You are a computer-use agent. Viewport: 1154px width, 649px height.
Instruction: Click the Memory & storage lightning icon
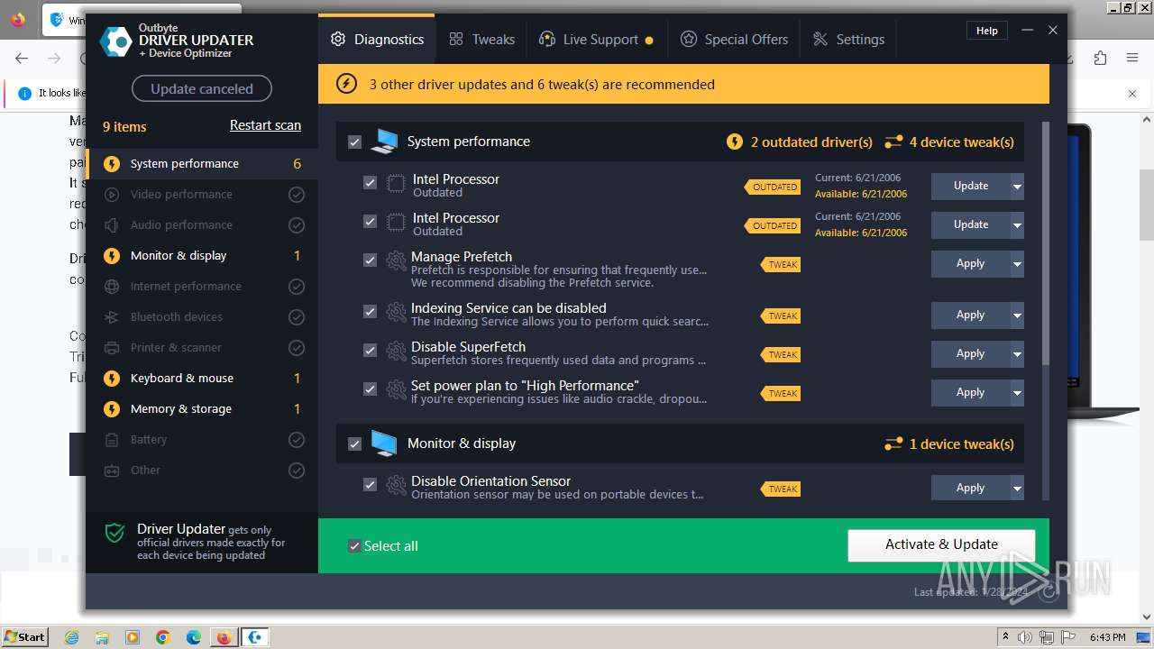[112, 409]
